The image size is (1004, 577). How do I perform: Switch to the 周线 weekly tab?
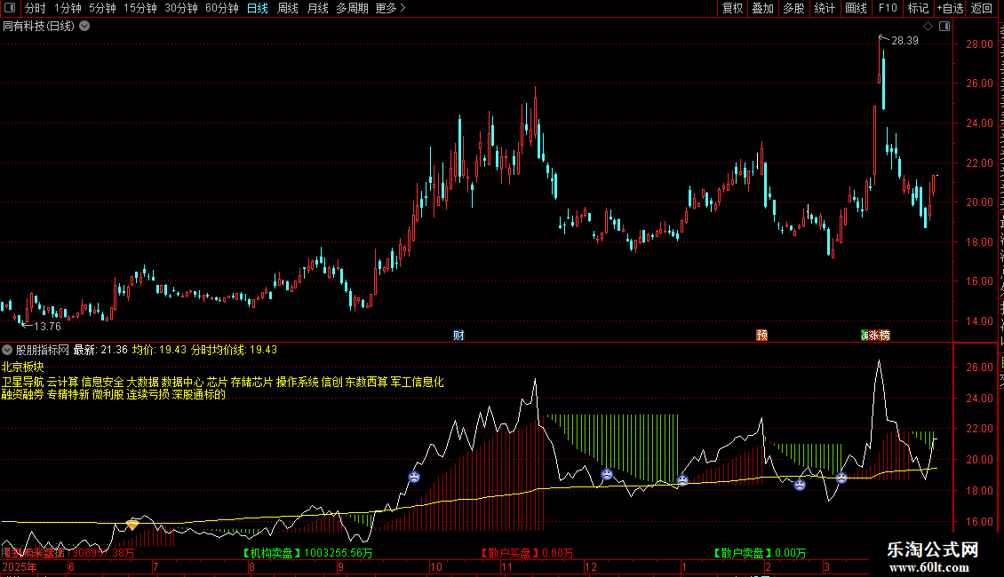(x=288, y=8)
